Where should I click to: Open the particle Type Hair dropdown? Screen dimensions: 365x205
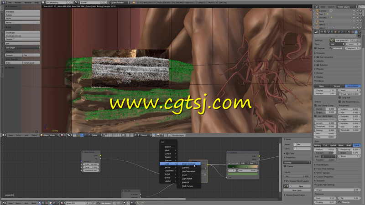(x=337, y=44)
